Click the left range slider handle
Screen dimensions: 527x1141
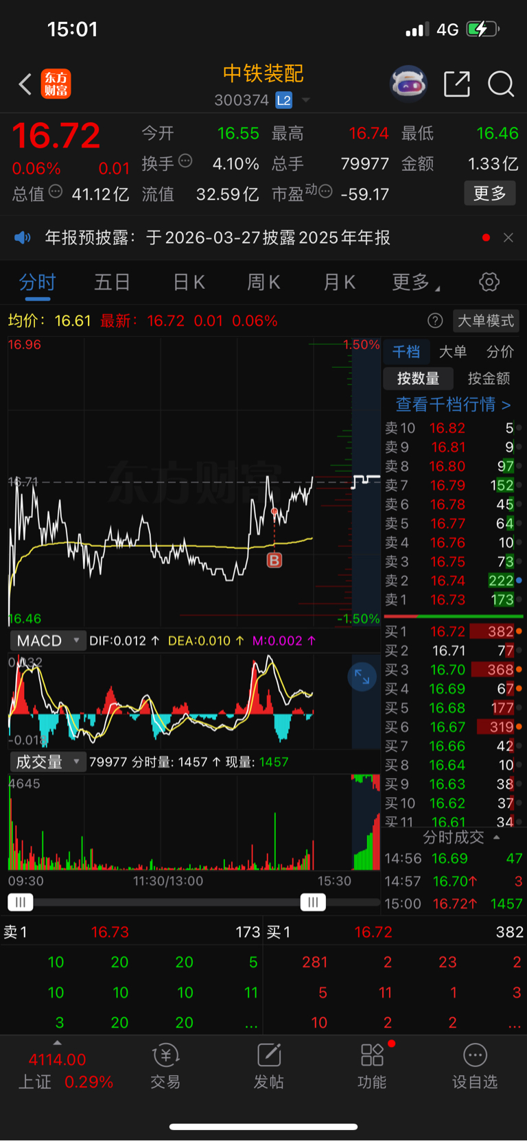pos(20,902)
